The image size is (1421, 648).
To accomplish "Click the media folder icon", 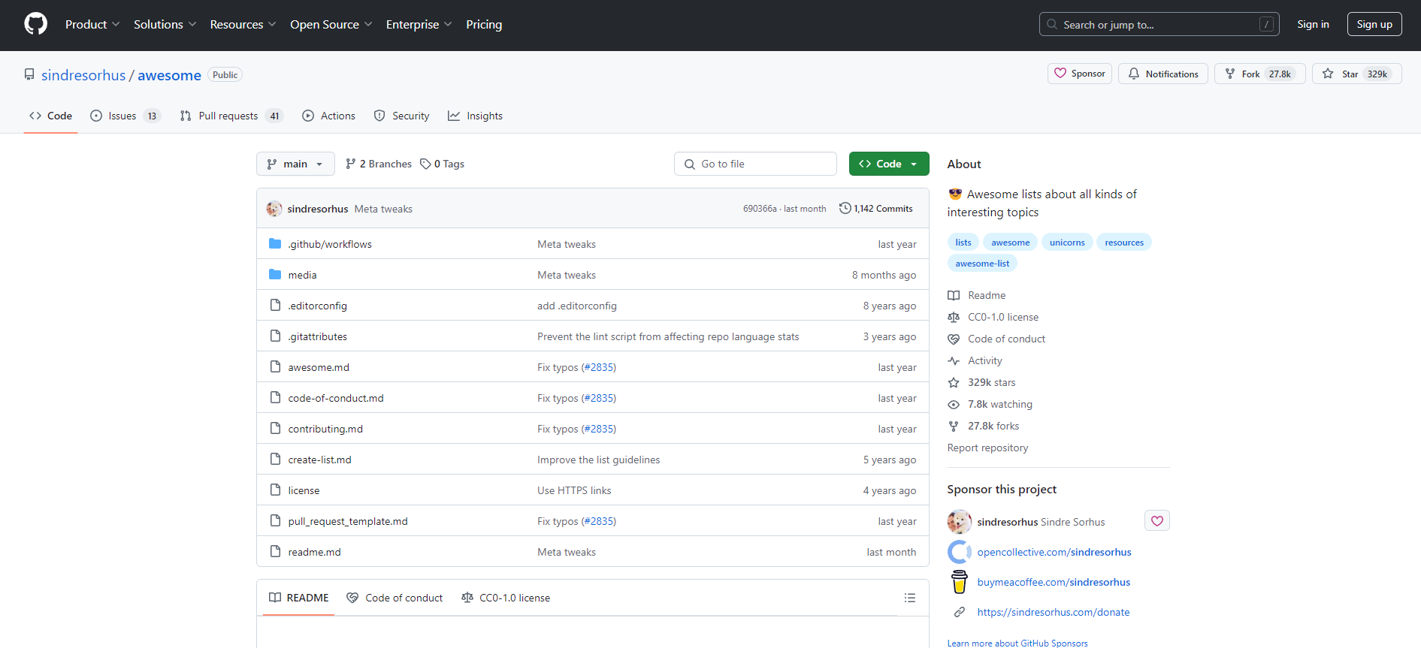I will (x=275, y=274).
